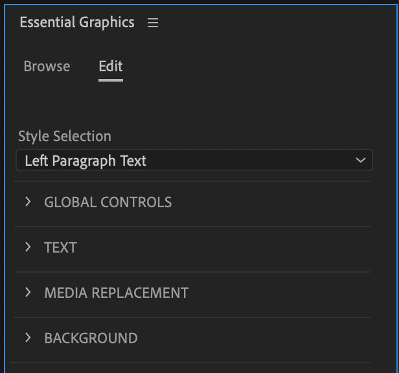
Task: Click the TEXT section label
Action: coord(60,247)
